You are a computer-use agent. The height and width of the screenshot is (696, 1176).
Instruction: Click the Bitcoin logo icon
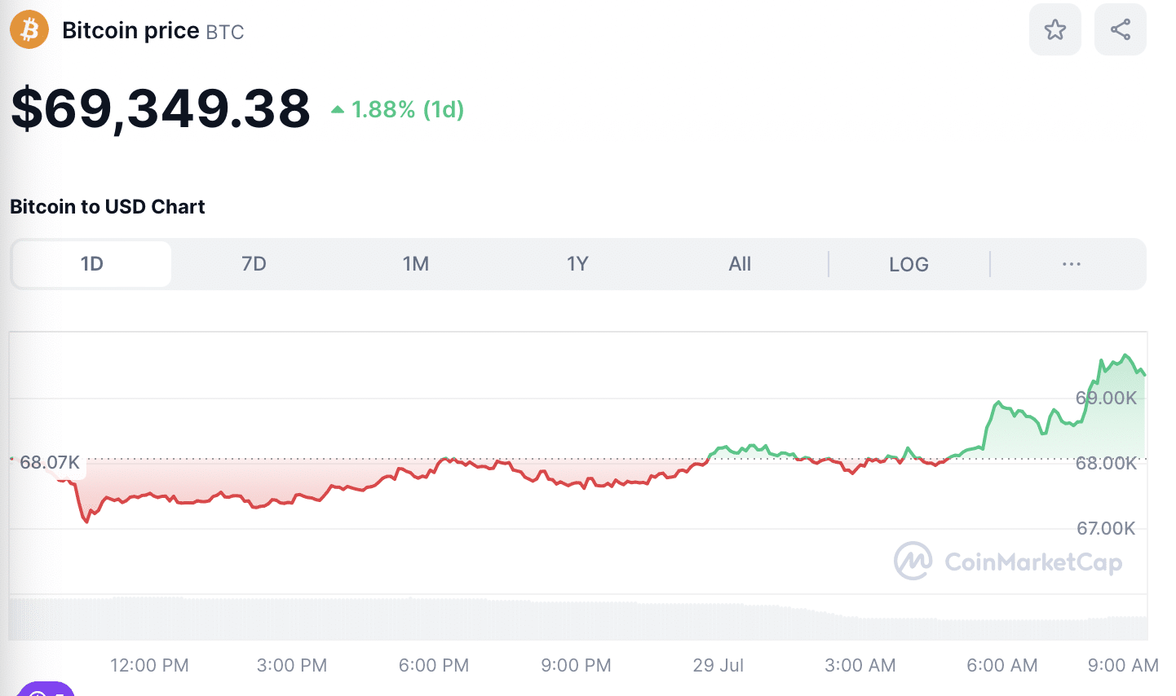29,30
